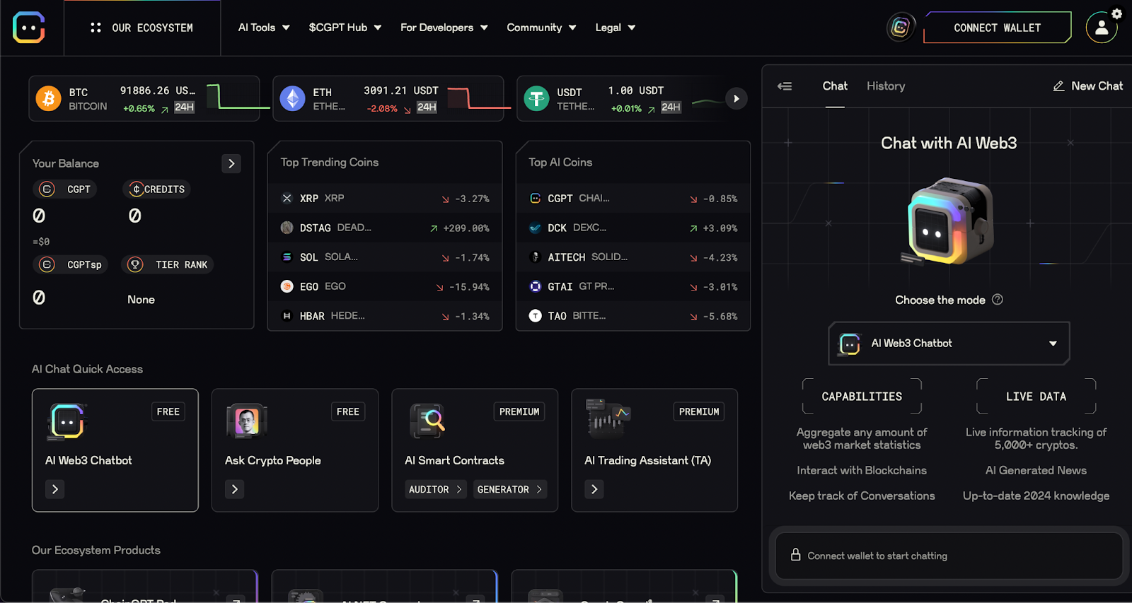Select DSTAG row in trending coins
This screenshot has height=603, width=1132.
[x=385, y=228]
